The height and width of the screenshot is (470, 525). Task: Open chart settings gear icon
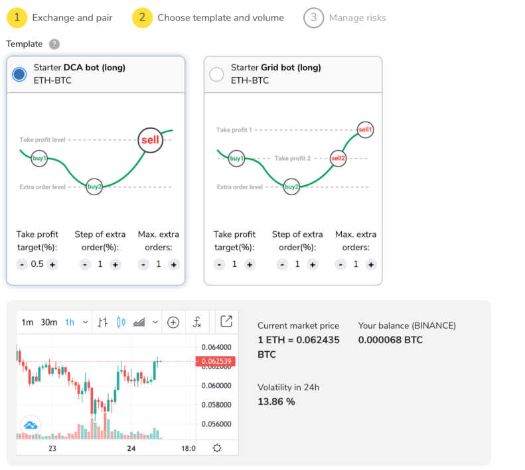[217, 448]
